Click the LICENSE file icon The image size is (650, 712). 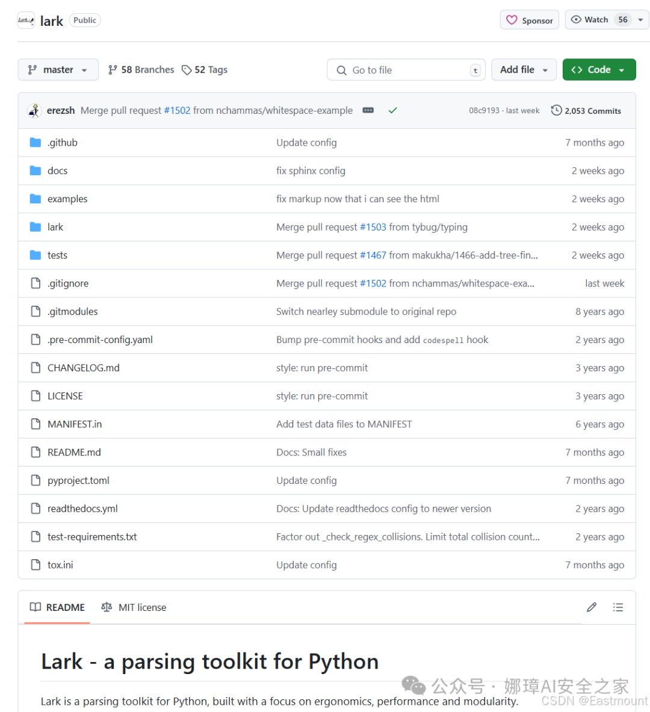[x=36, y=396]
